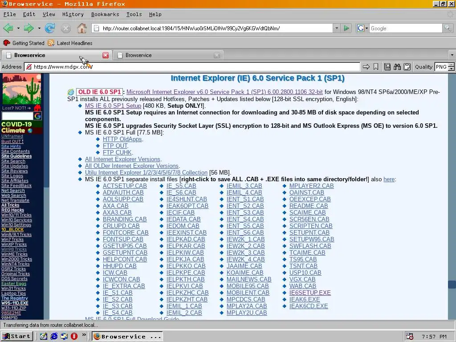
Task: Open Utilu Internet Explorer Collection link
Action: [x=146, y=173]
